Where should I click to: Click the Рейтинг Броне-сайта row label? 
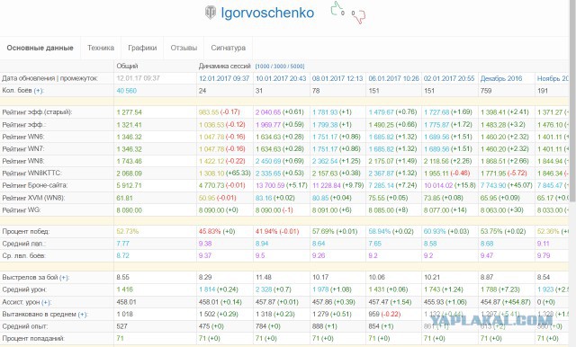click(35, 185)
